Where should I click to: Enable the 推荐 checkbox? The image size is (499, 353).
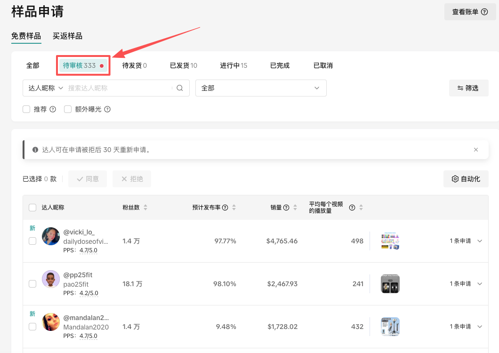click(x=26, y=109)
